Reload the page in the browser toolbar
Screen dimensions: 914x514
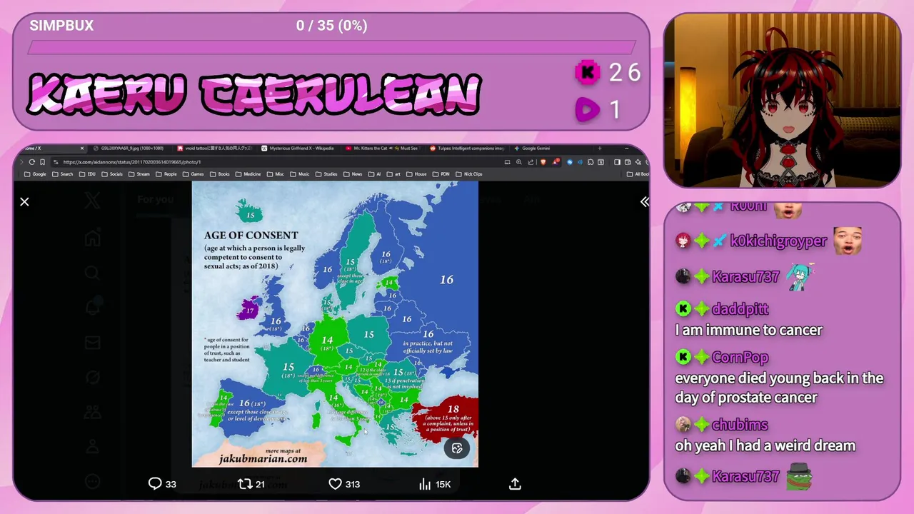(x=31, y=162)
